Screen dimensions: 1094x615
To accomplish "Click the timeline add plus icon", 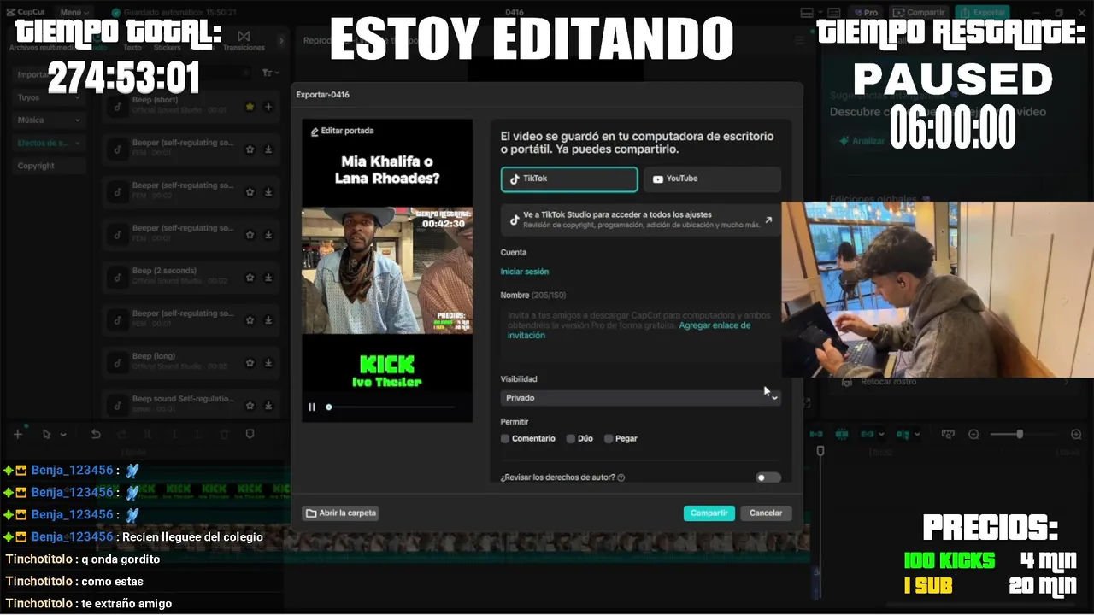I will click(17, 434).
